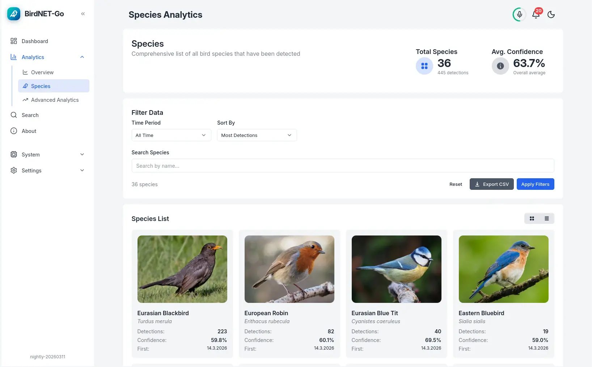Open the Time Period dropdown
592x367 pixels.
click(x=171, y=135)
